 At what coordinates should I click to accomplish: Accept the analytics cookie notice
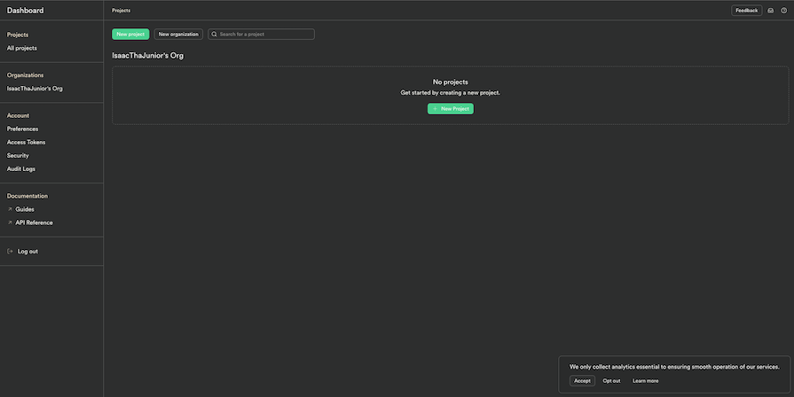pos(582,381)
